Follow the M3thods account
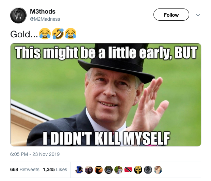Image resolution: width=211 pixels, height=181 pixels. point(171,15)
